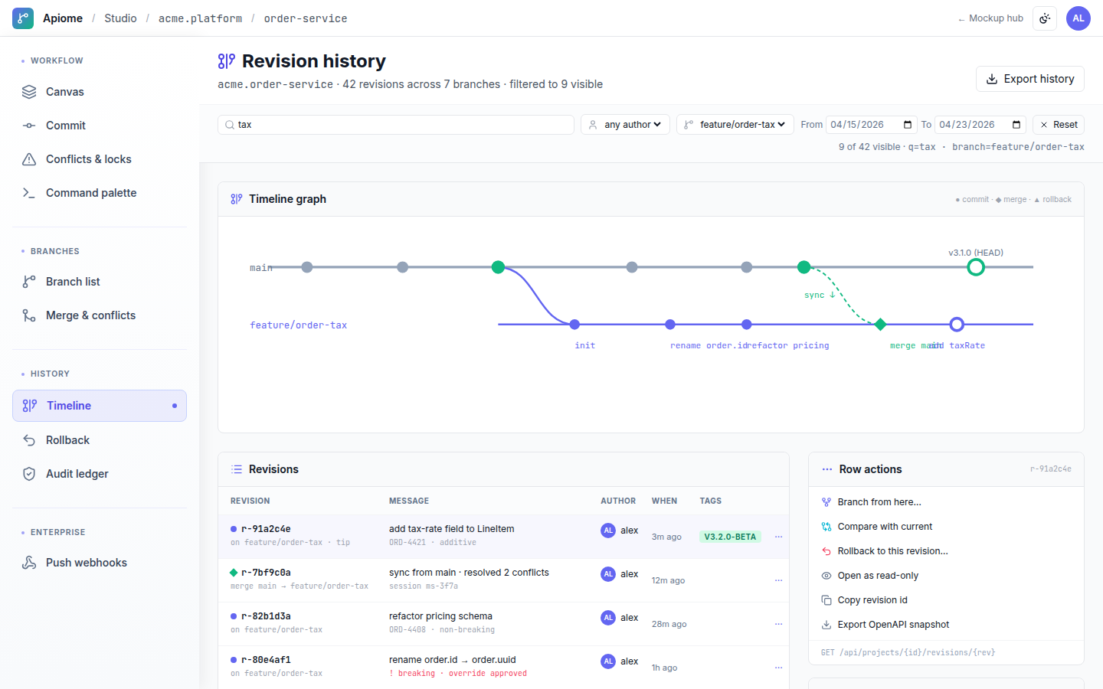The image size is (1103, 689).
Task: Open Canvas in the sidebar
Action: point(100,92)
